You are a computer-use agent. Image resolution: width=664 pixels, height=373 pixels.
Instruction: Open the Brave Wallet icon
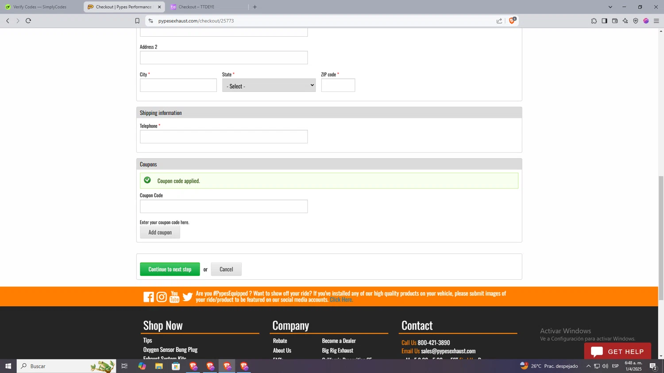point(615,21)
